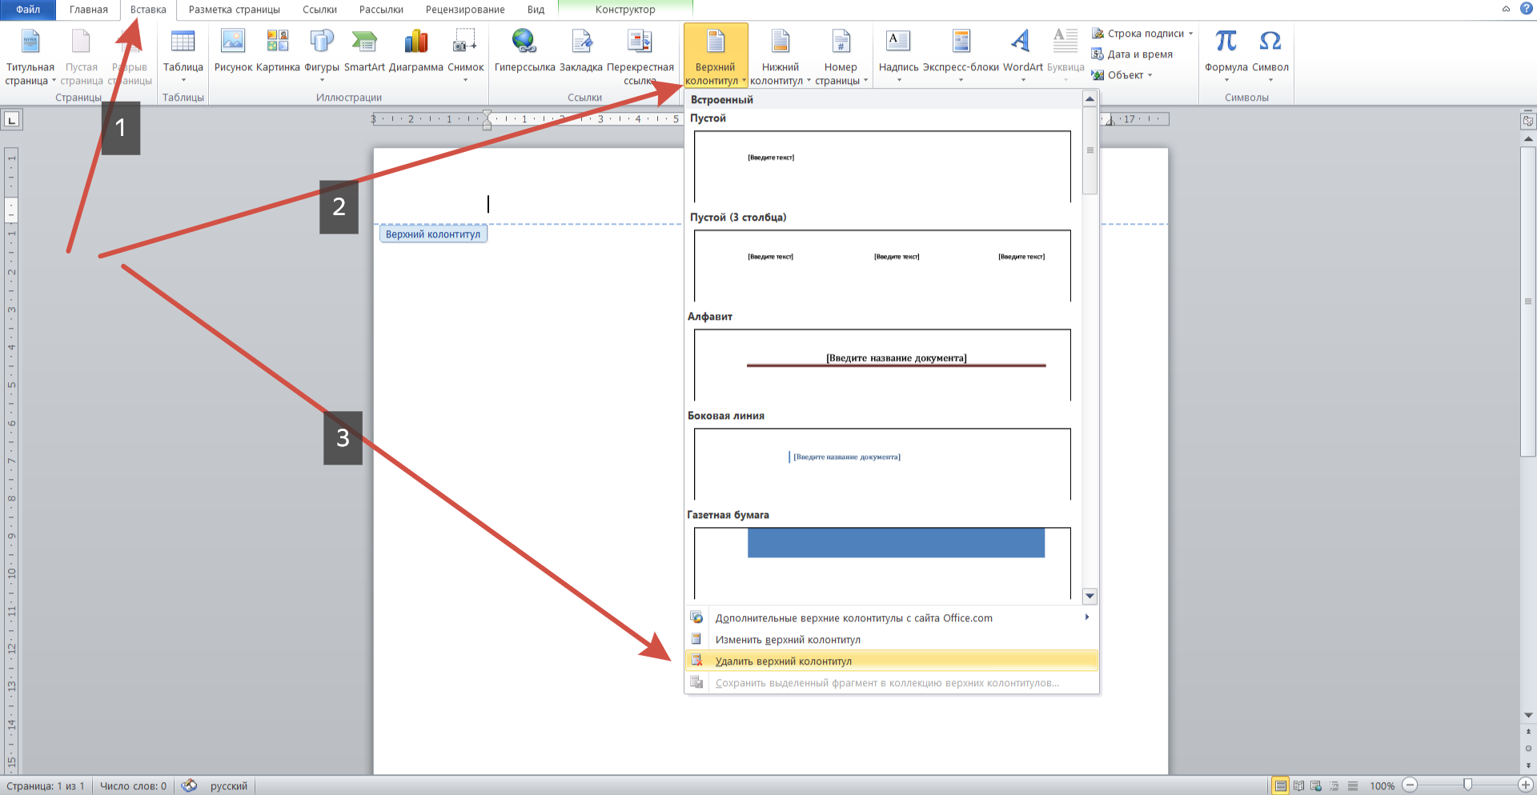Switch to print layout view in status bar
Image resolution: width=1537 pixels, height=795 pixels.
1281,785
